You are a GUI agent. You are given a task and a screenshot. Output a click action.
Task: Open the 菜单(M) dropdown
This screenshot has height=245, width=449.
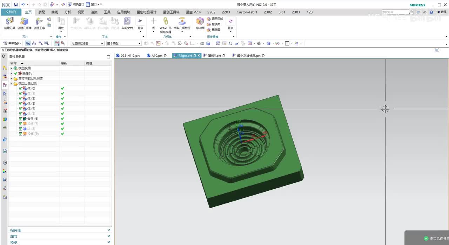[12, 43]
